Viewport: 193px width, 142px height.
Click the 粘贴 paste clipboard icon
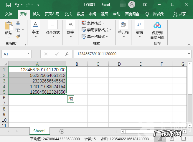coord(9,25)
